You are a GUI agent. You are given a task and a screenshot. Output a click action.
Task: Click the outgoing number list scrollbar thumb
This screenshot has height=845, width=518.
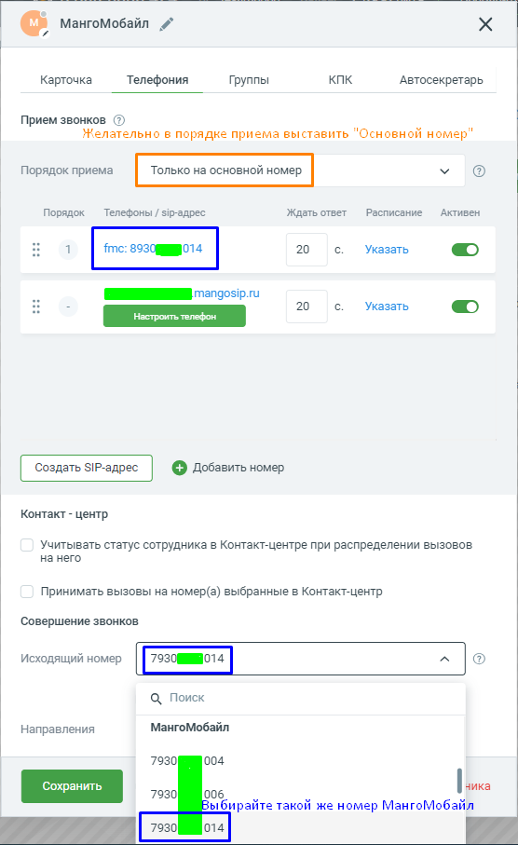(459, 781)
